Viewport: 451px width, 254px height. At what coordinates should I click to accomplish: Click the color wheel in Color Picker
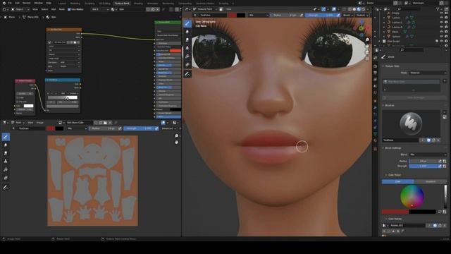pyautogui.click(x=412, y=196)
